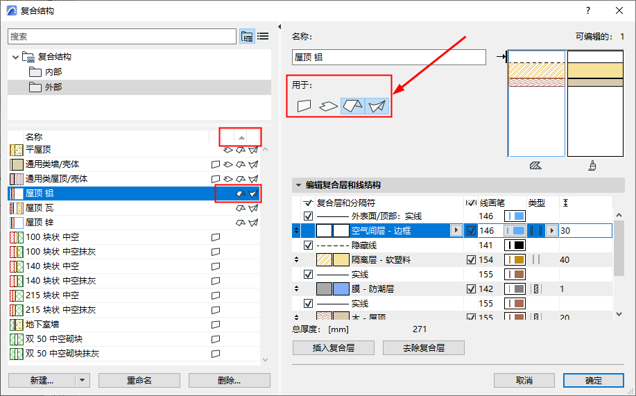Click 新建... button
This screenshot has width=636, height=396.
42,381
